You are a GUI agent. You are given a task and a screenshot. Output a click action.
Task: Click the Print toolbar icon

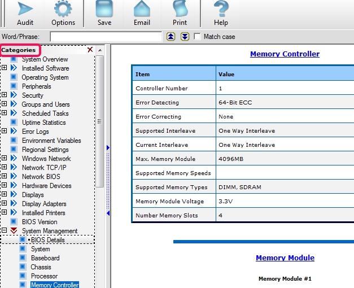(180, 9)
